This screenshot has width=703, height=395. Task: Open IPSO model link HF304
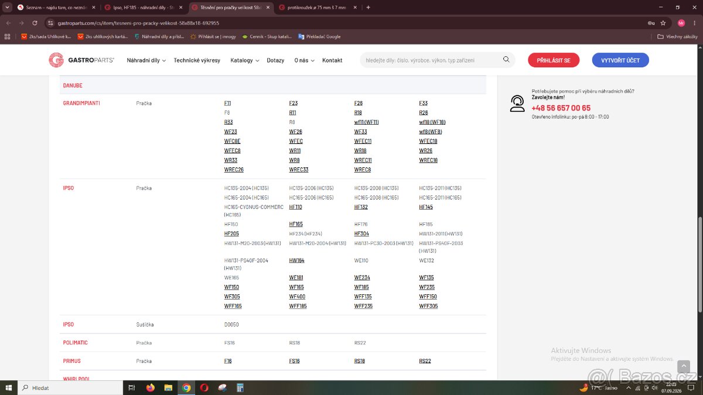coord(361,233)
